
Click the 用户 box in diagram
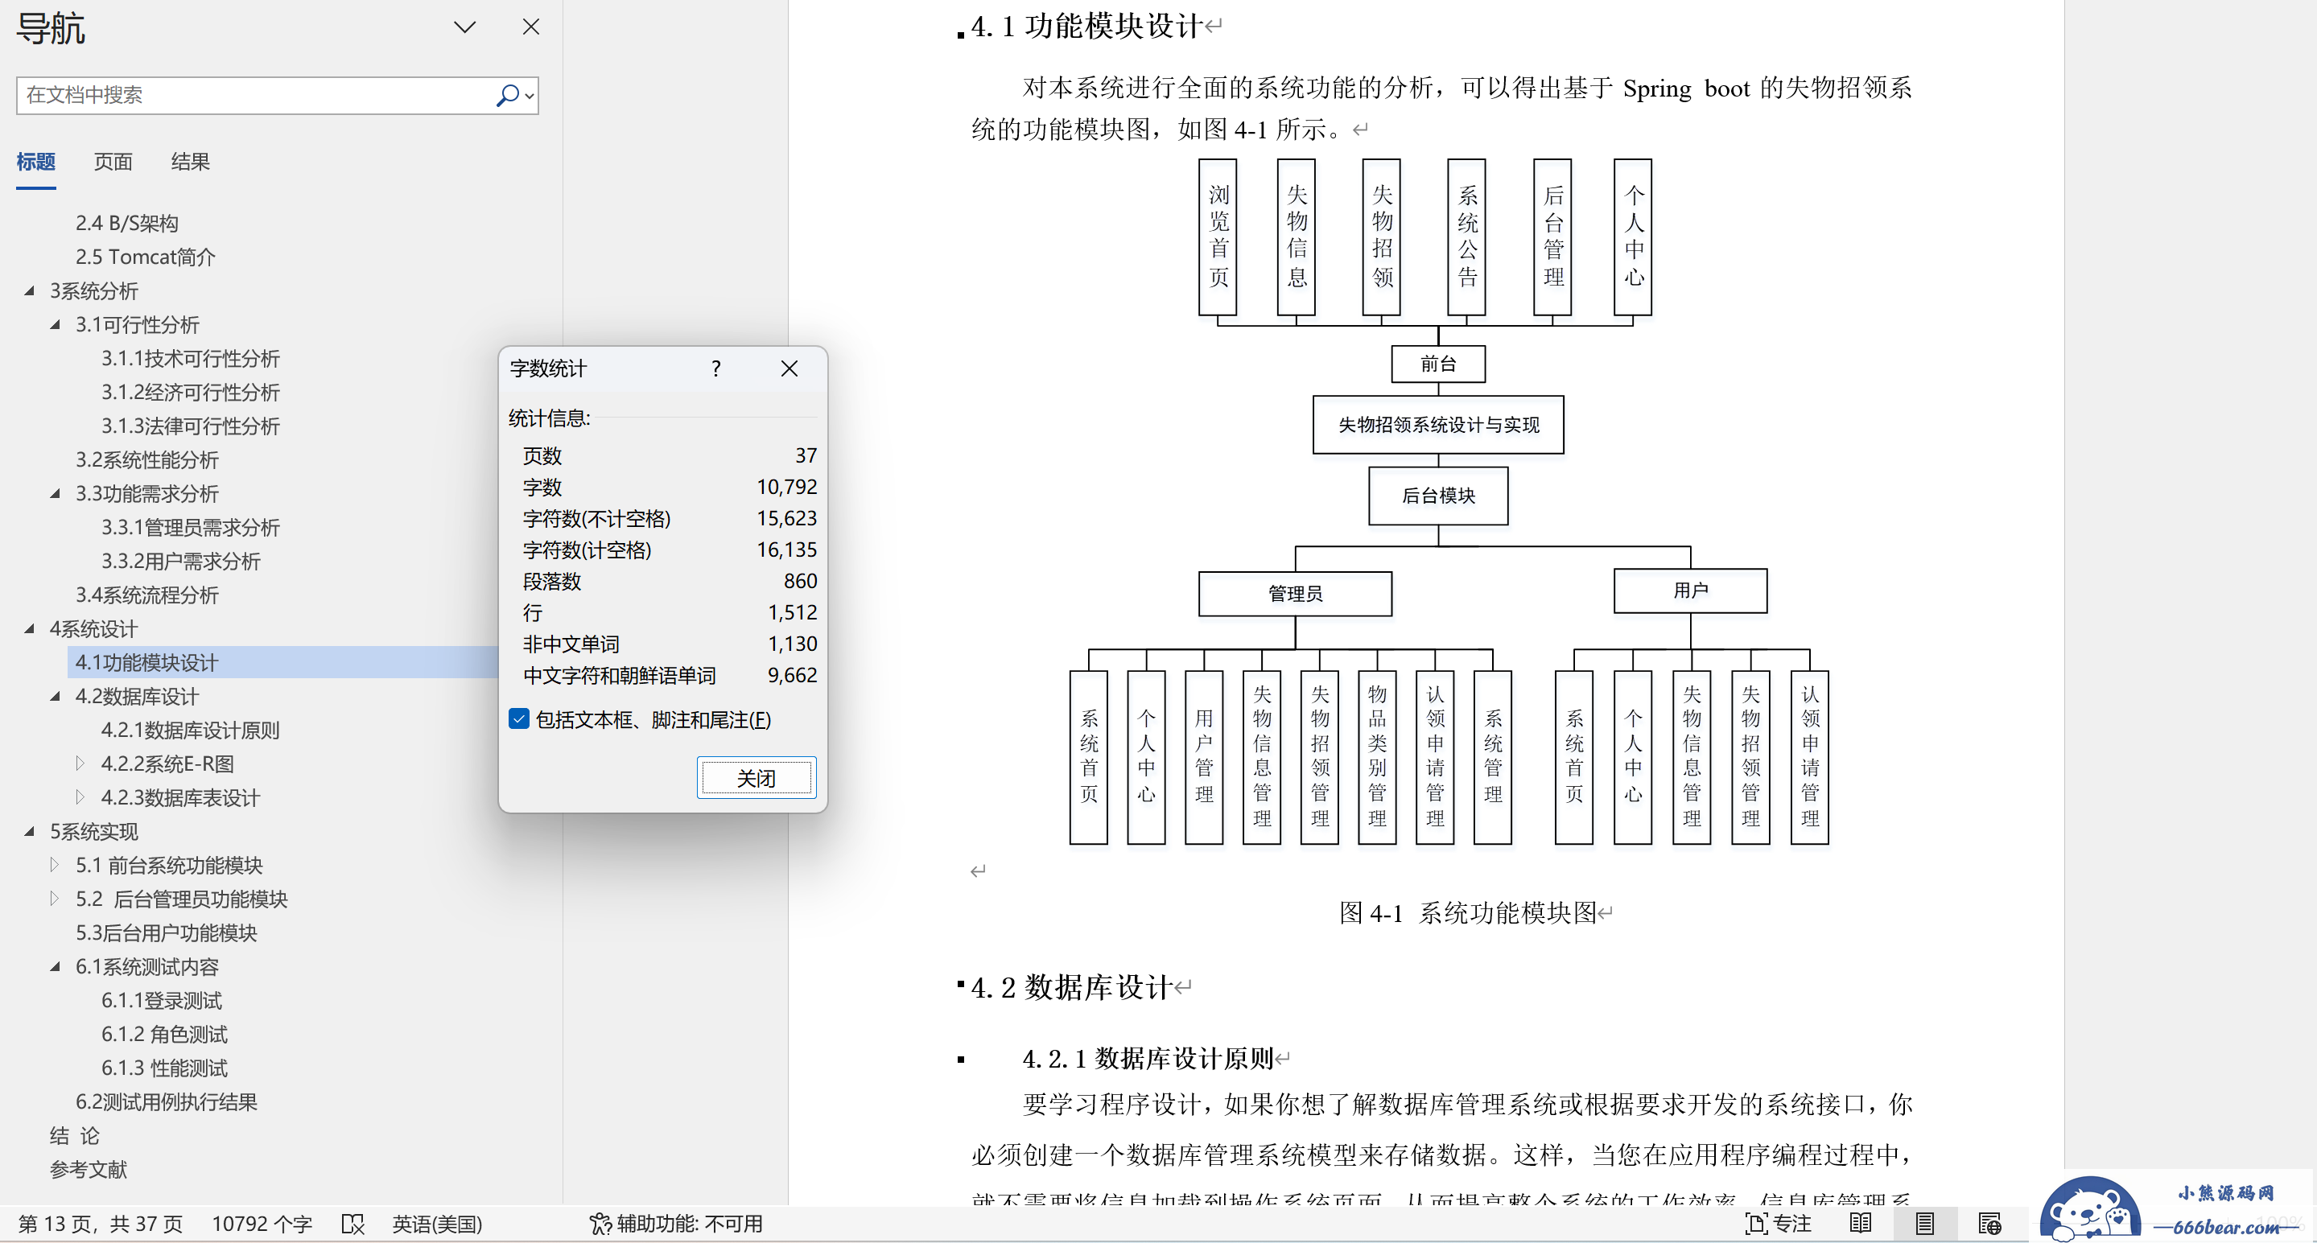tap(1690, 590)
